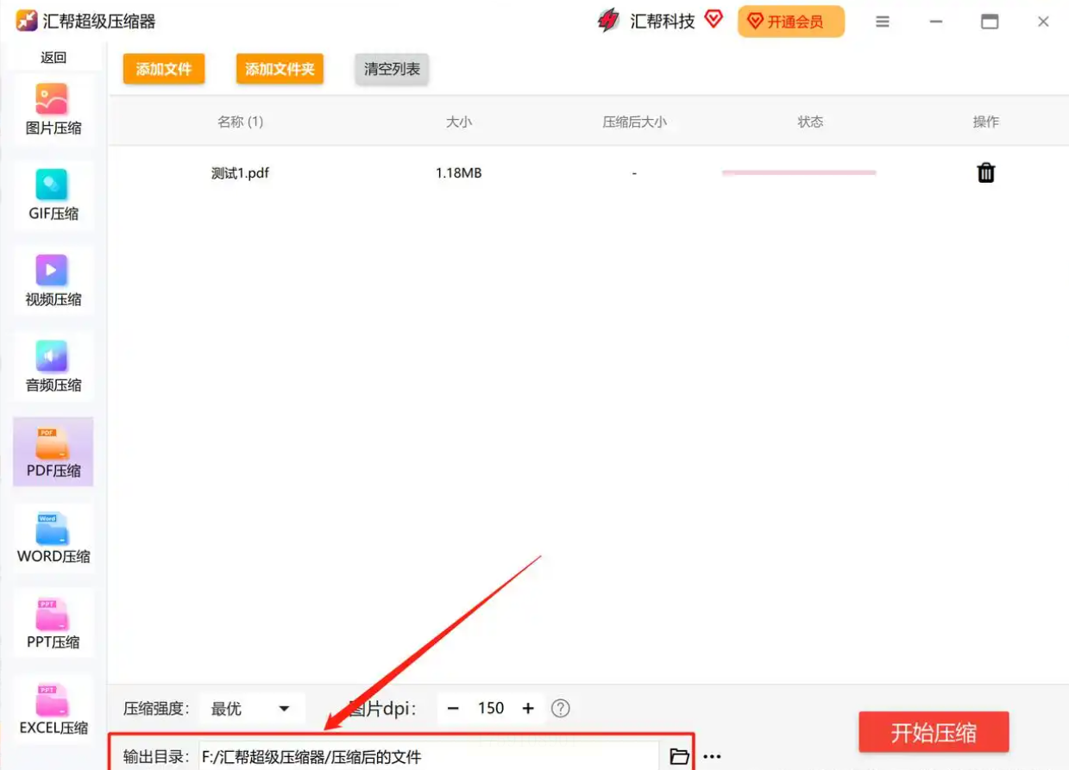Open the 图片压缩 image compression tool
The image size is (1069, 770).
pyautogui.click(x=53, y=110)
